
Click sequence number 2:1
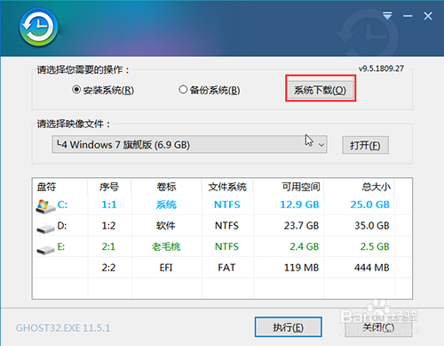[x=108, y=246]
